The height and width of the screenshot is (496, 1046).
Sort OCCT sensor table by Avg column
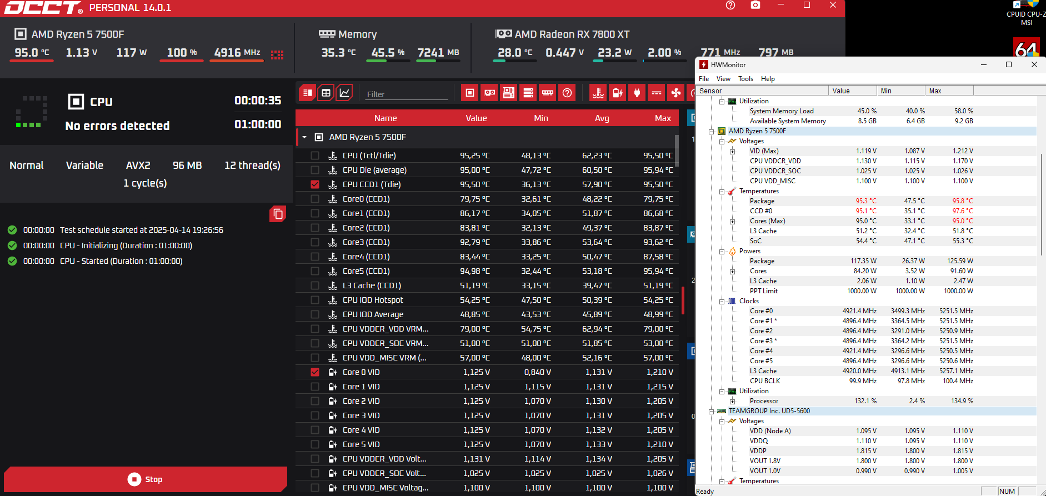(x=602, y=118)
